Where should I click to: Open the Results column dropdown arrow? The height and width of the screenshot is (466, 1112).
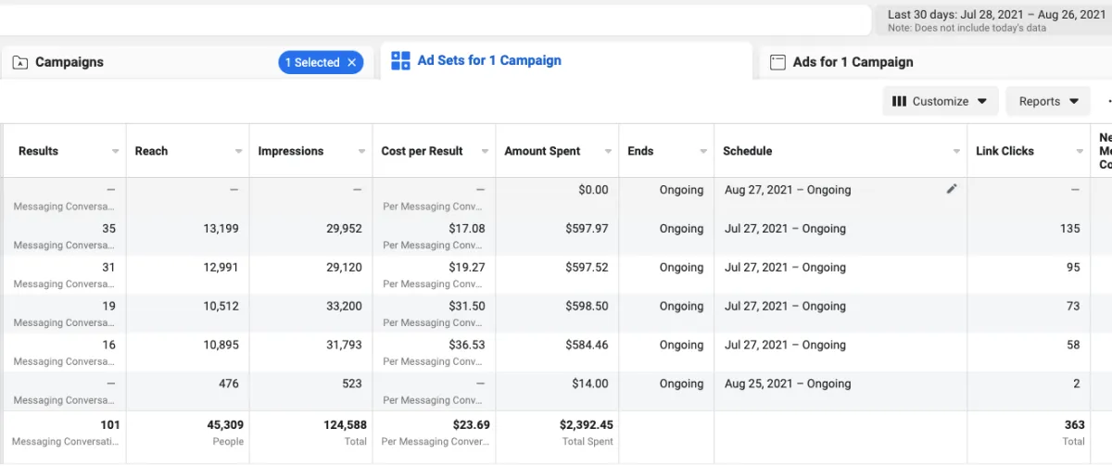tap(116, 152)
